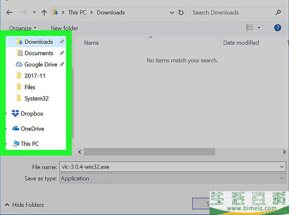Screen dimensions: 289x215
Task: Select the Documents folder in sidebar
Action: [39, 53]
